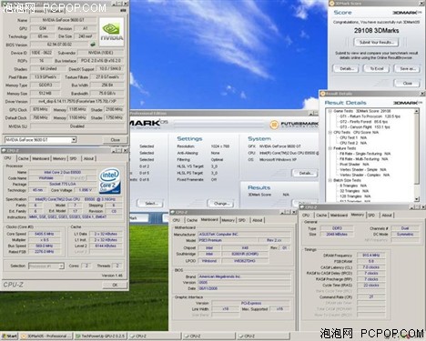Click the BIOS chip icon in GPU-Z

tap(93, 45)
